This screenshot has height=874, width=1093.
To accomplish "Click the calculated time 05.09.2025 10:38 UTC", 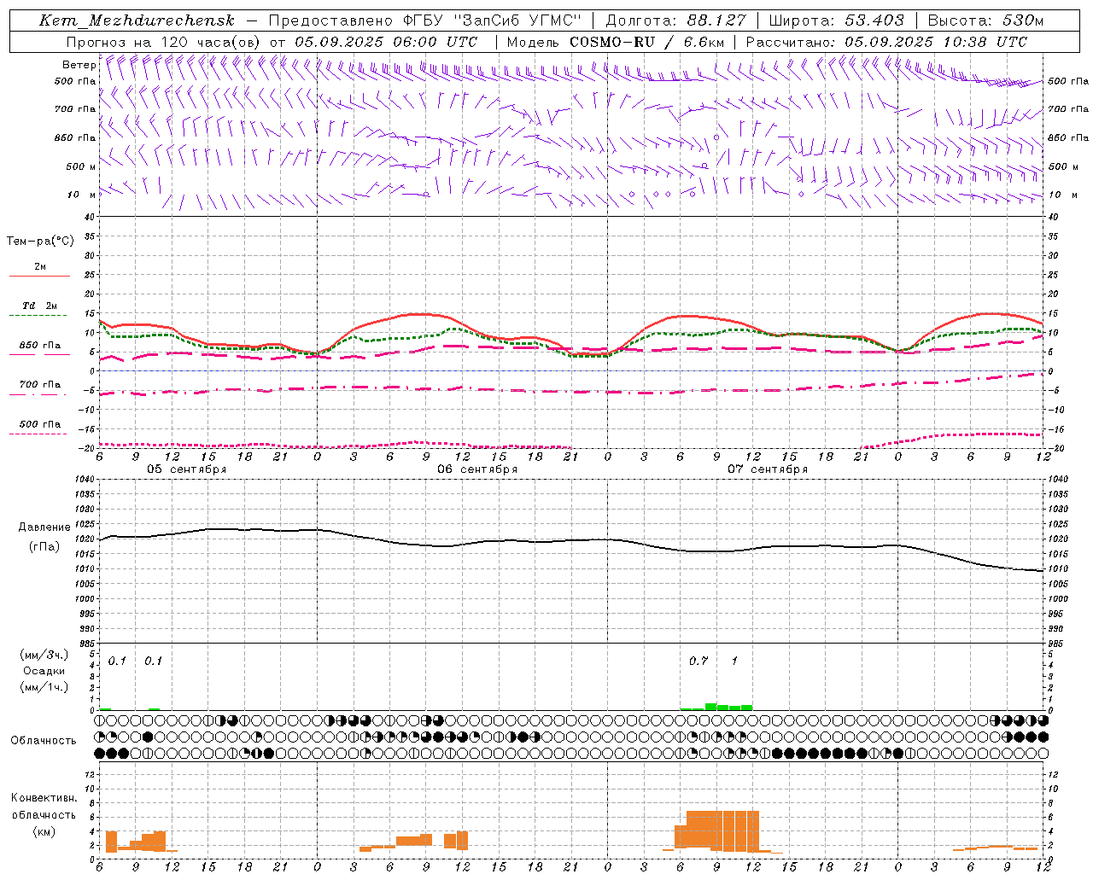I will click(936, 42).
